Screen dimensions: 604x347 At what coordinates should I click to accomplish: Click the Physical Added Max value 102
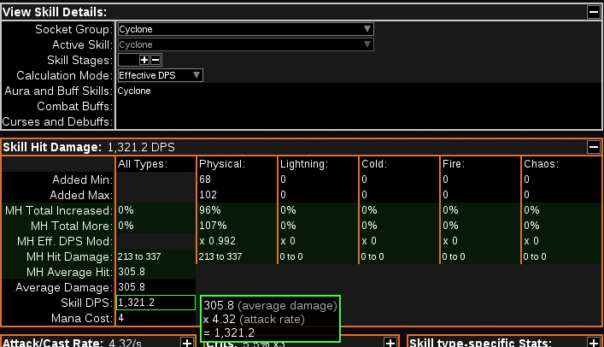pos(236,195)
